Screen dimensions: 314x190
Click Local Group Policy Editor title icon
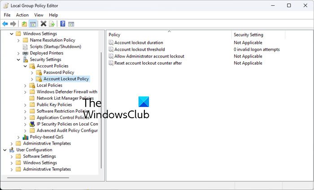pyautogui.click(x=6, y=5)
